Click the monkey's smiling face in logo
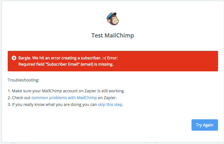The image size is (224, 144). pos(115,21)
